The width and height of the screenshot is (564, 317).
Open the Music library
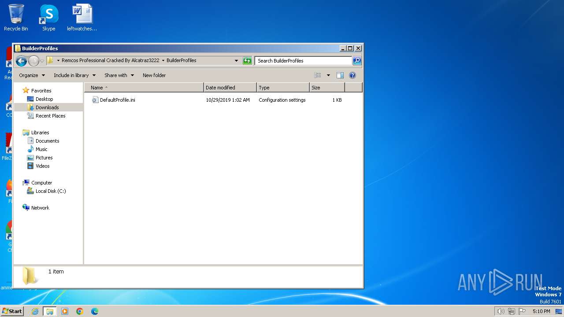[x=41, y=149]
